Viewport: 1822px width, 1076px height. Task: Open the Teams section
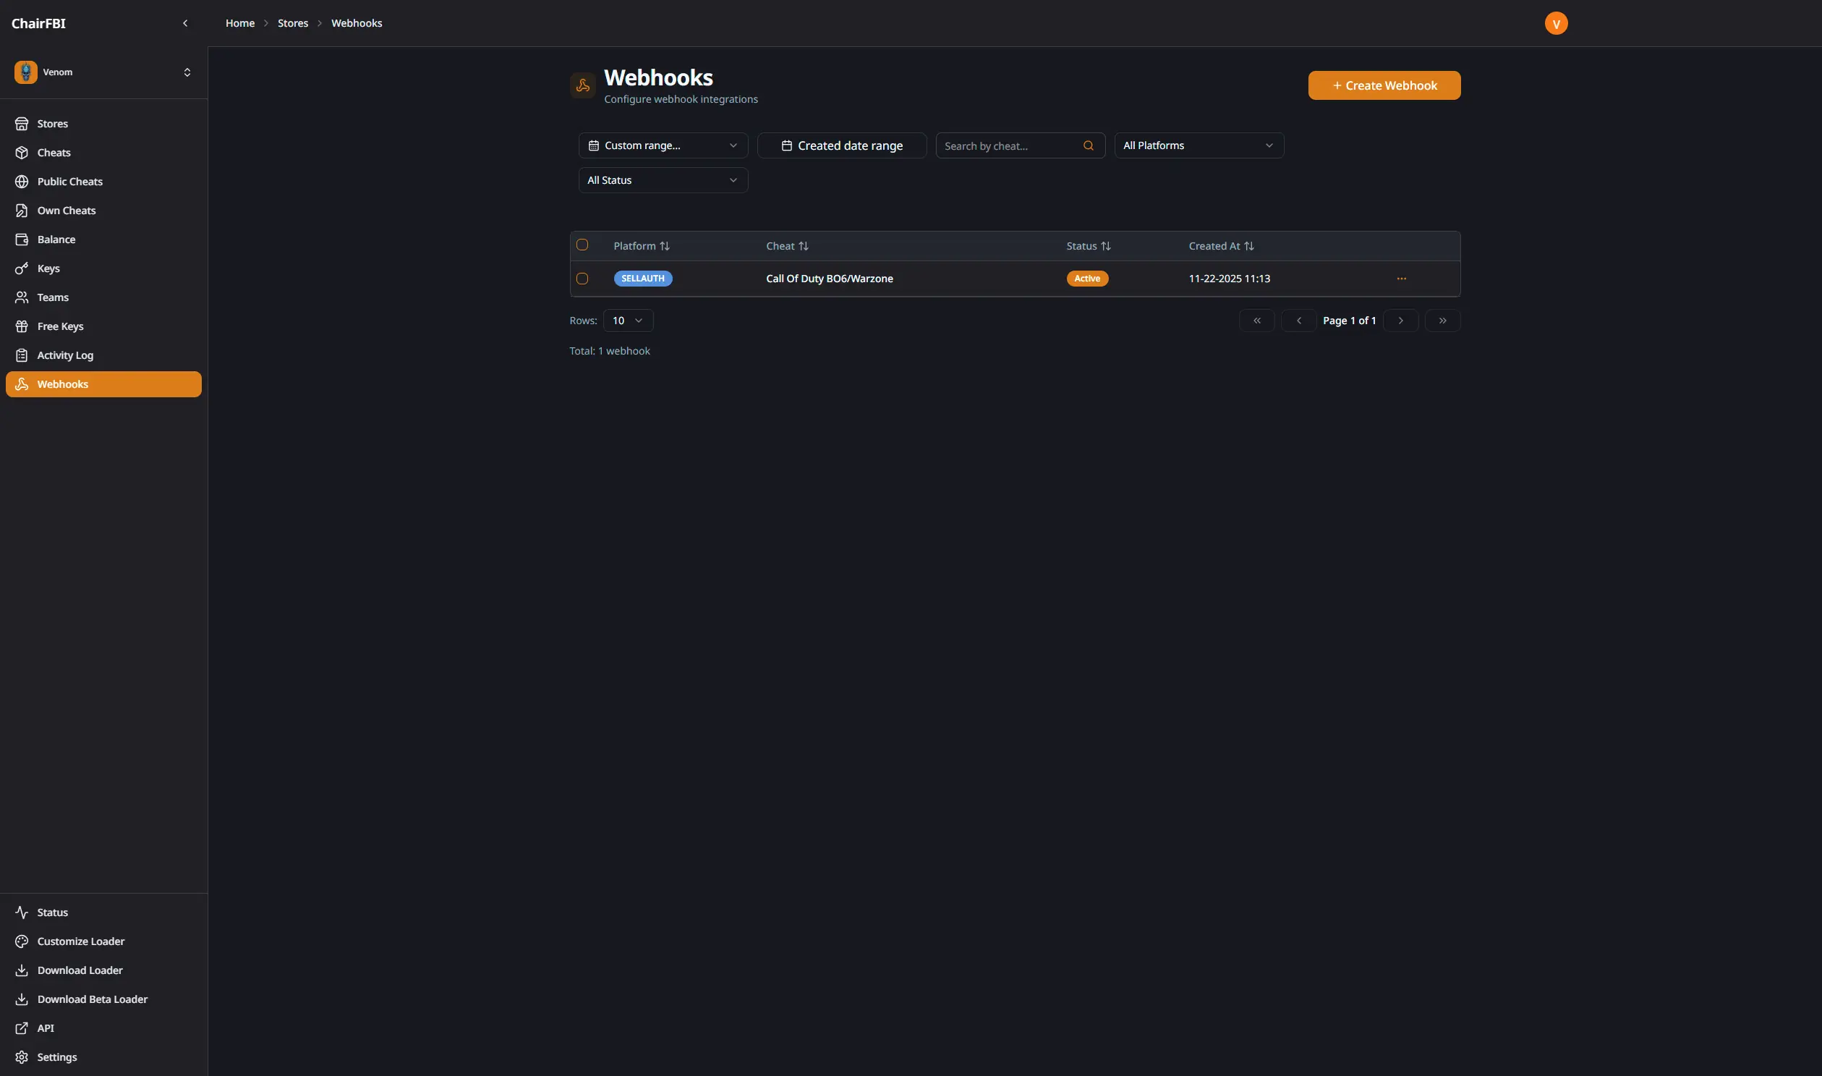(x=51, y=297)
